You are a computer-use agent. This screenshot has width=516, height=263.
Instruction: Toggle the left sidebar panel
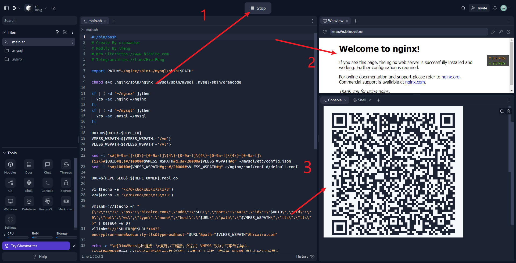6,8
